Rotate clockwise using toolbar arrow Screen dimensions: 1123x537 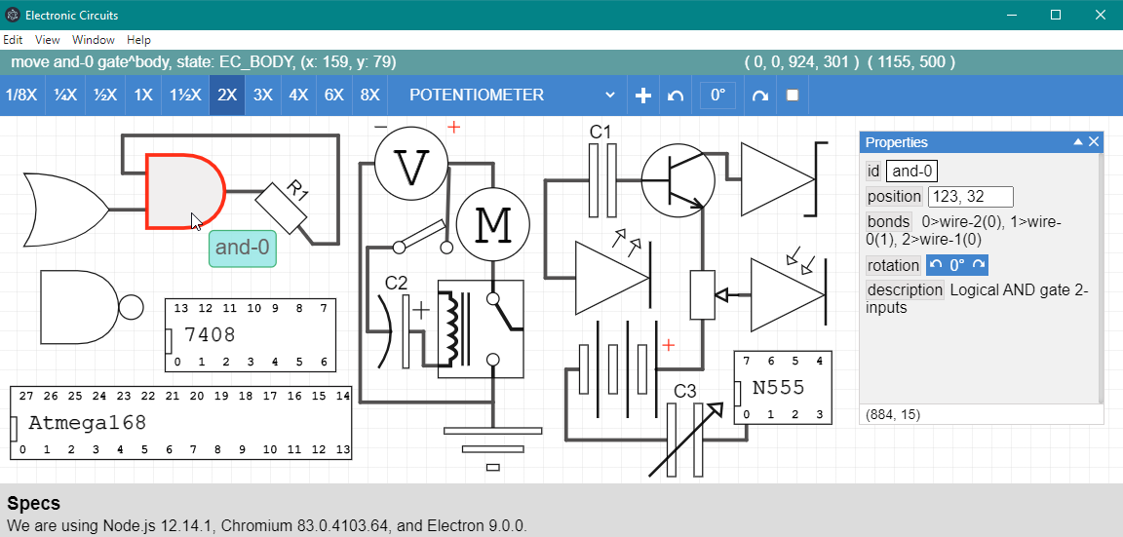760,96
